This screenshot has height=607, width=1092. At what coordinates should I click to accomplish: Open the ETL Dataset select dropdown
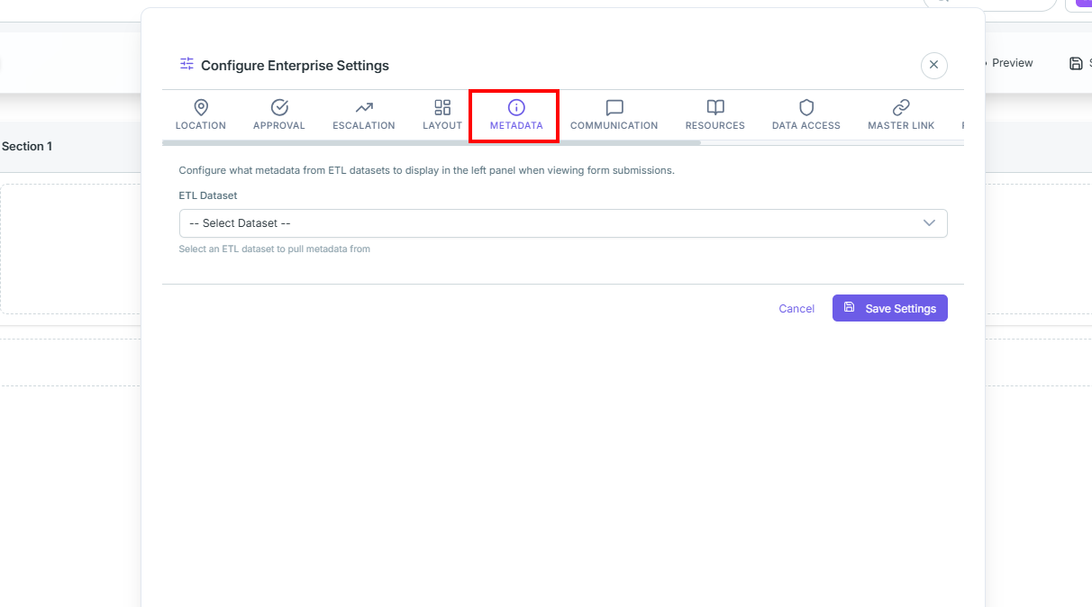pos(563,223)
